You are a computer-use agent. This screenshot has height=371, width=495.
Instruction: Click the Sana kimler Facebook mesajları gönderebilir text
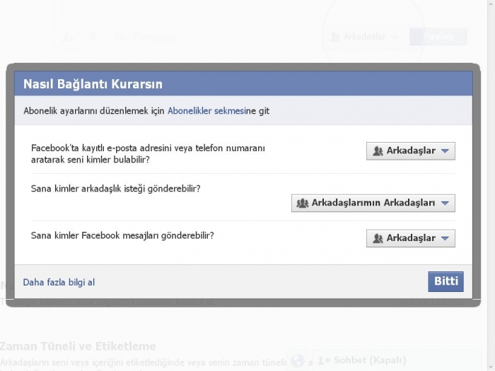122,235
